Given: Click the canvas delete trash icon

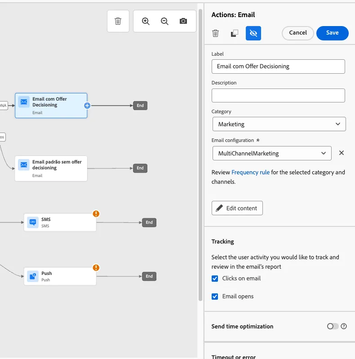Looking at the screenshot, I should [x=118, y=21].
